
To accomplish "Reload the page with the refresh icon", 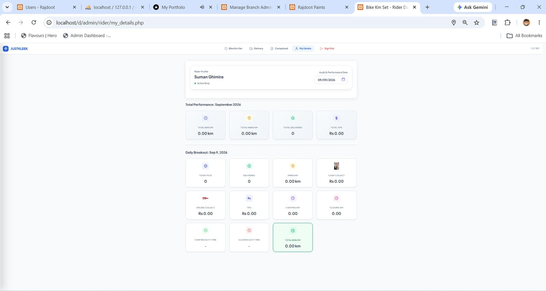I will (34, 23).
